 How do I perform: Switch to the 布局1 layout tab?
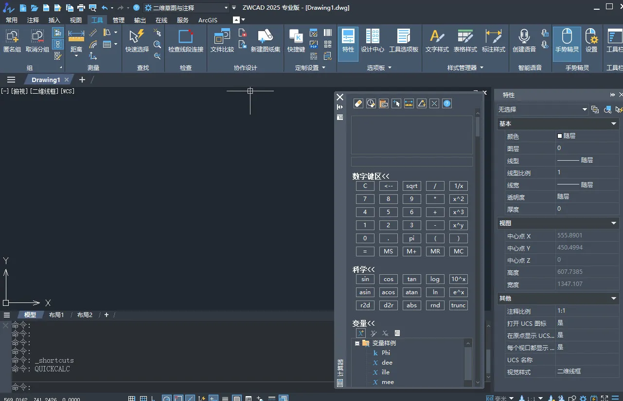pos(56,314)
